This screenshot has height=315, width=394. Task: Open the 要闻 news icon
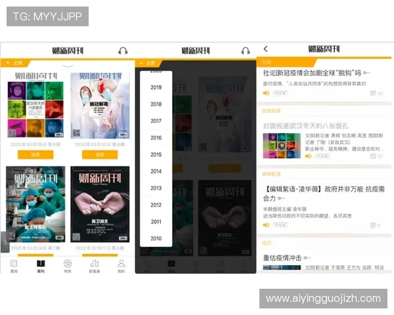pos(14,266)
